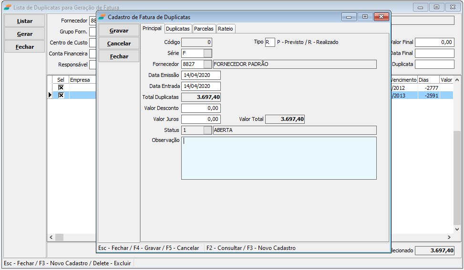This screenshot has width=464, height=270.
Task: Click the Lista de Duplicatas window title icon
Action: (8, 8)
